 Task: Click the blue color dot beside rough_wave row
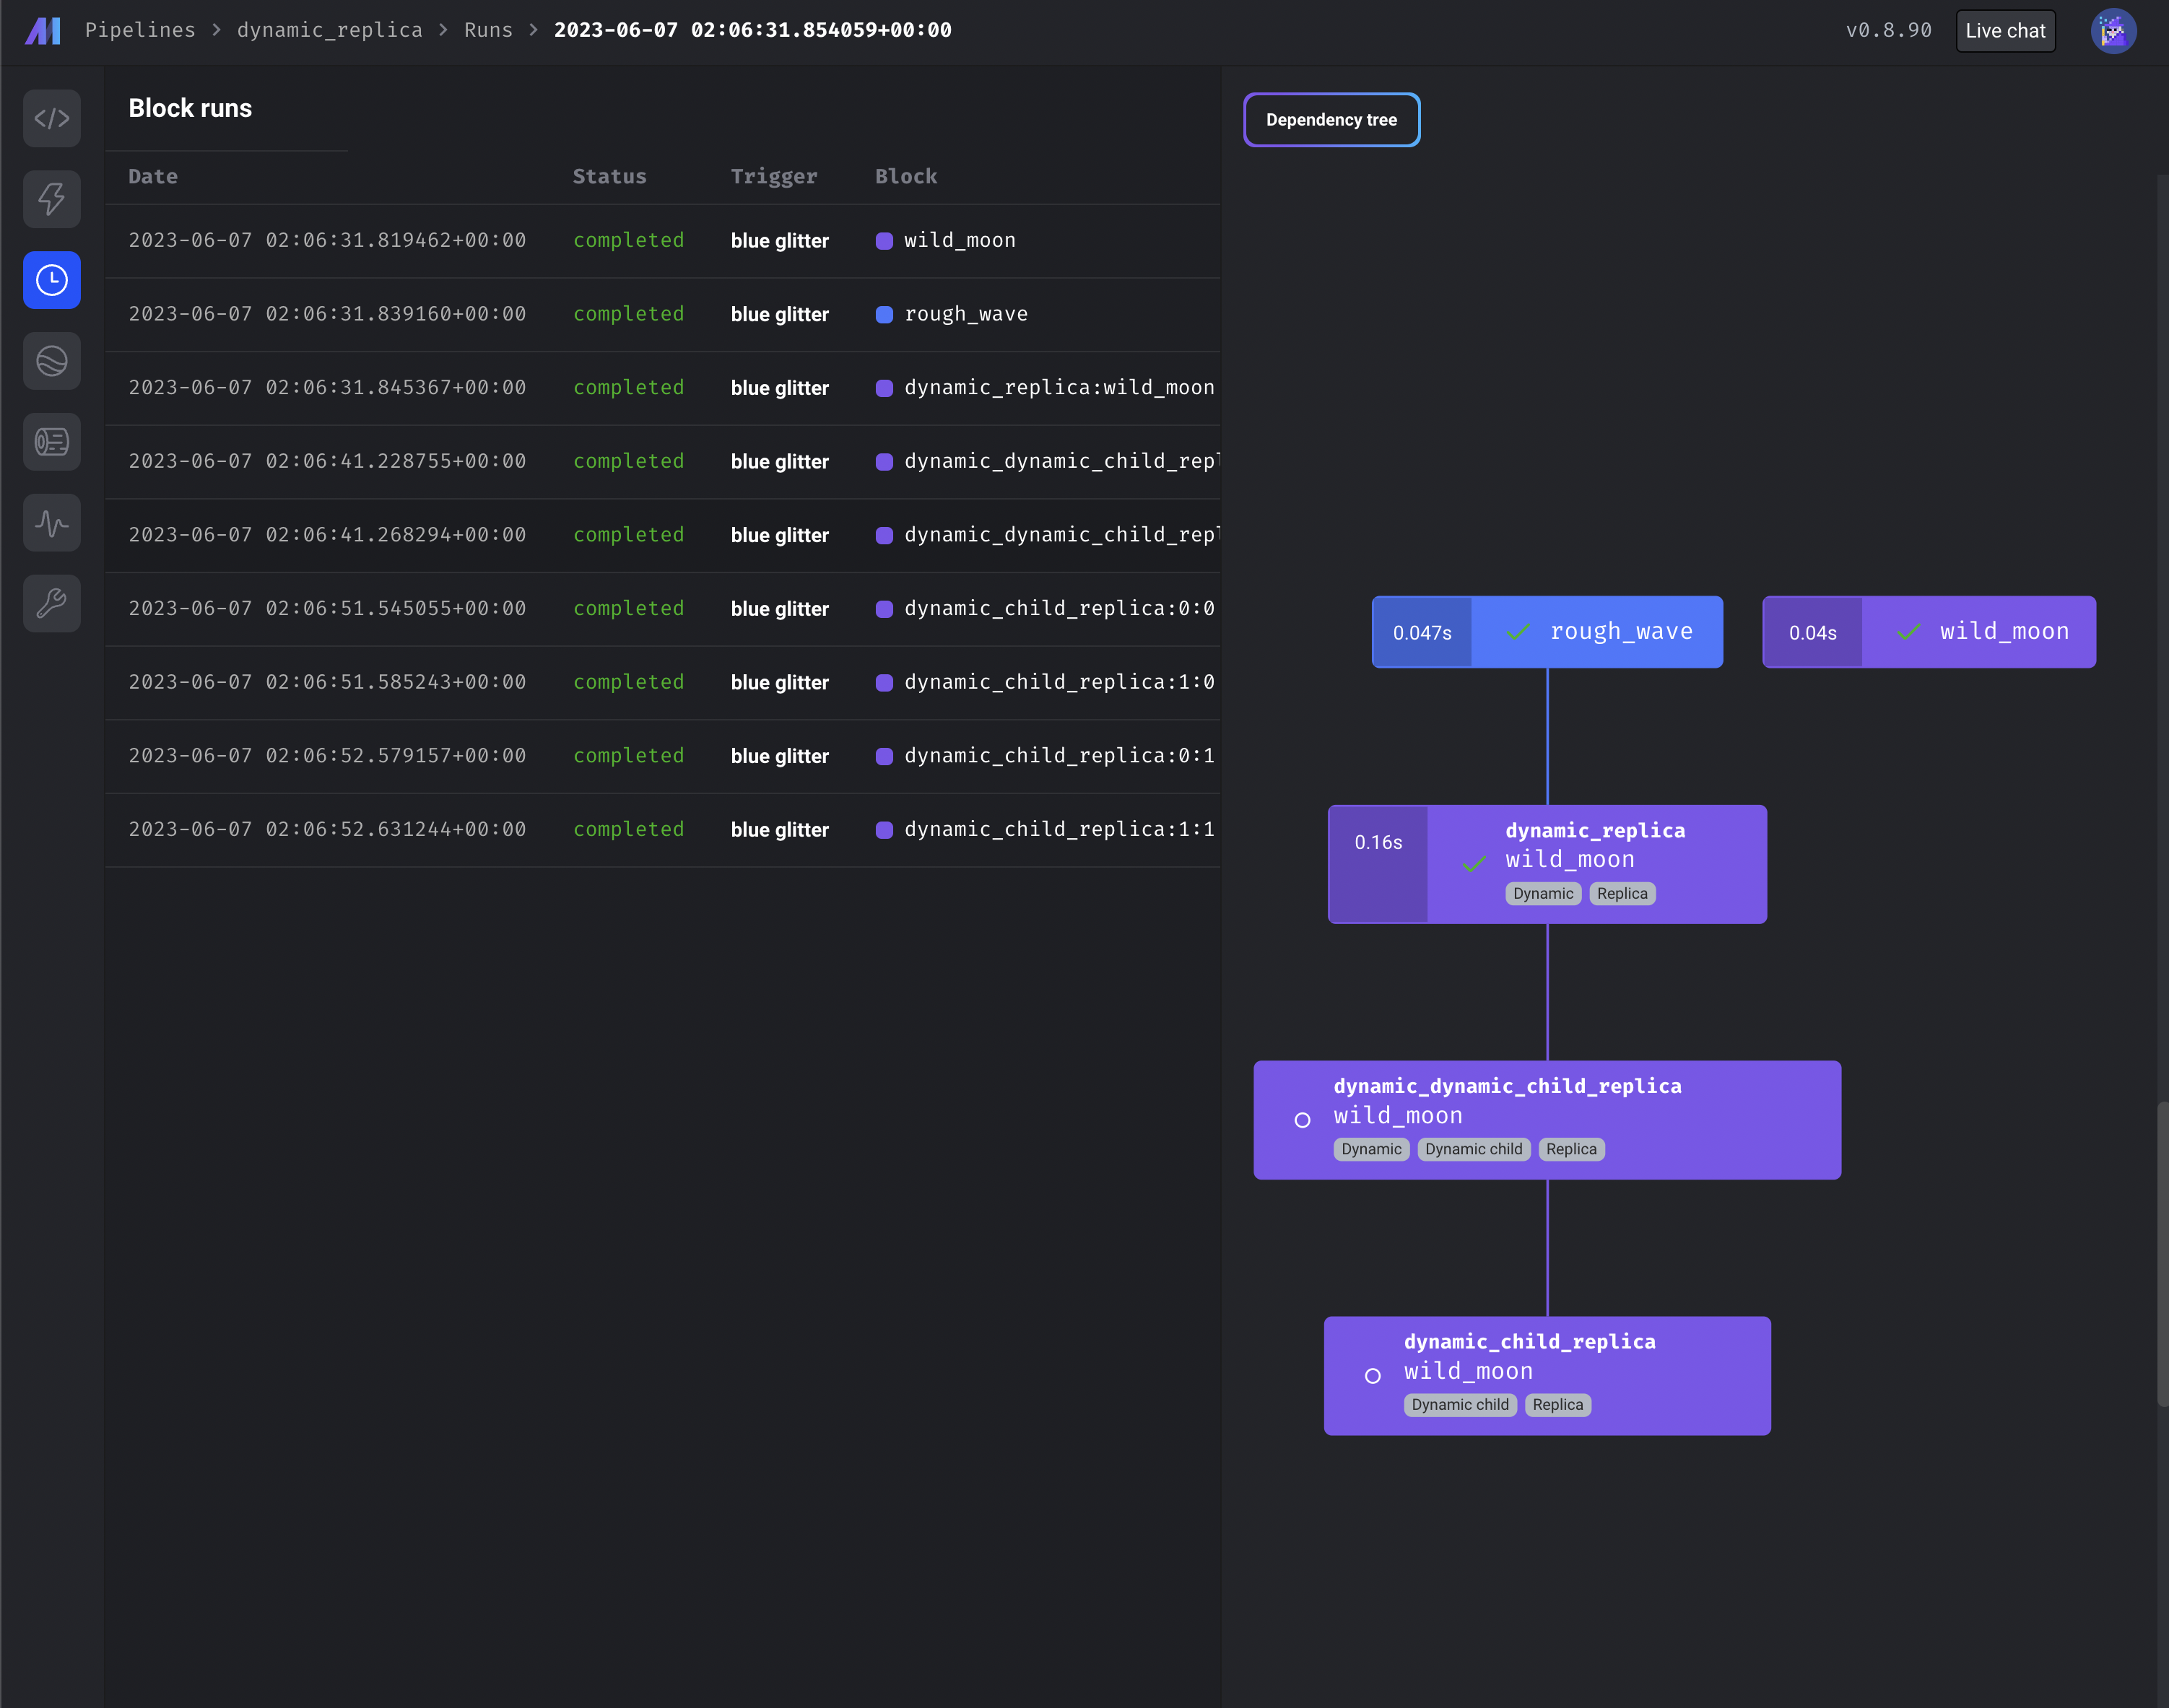884,315
